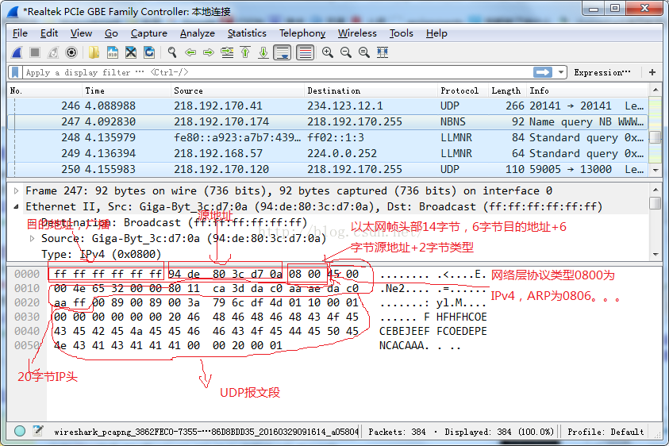
Task: Sort packets by Protocol column
Action: click(x=463, y=90)
